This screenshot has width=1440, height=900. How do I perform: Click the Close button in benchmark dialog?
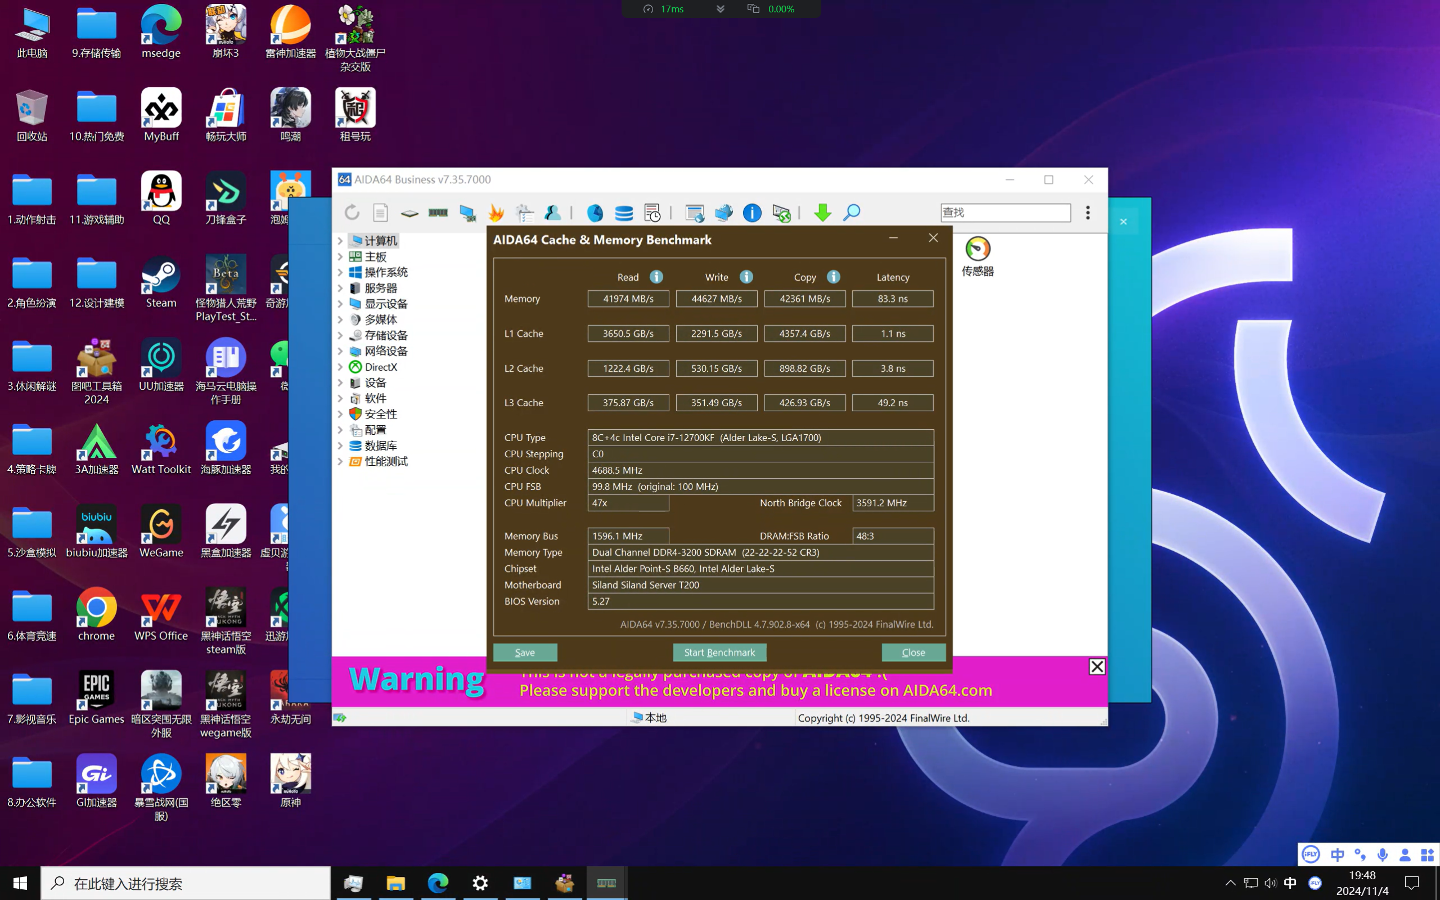pos(913,652)
